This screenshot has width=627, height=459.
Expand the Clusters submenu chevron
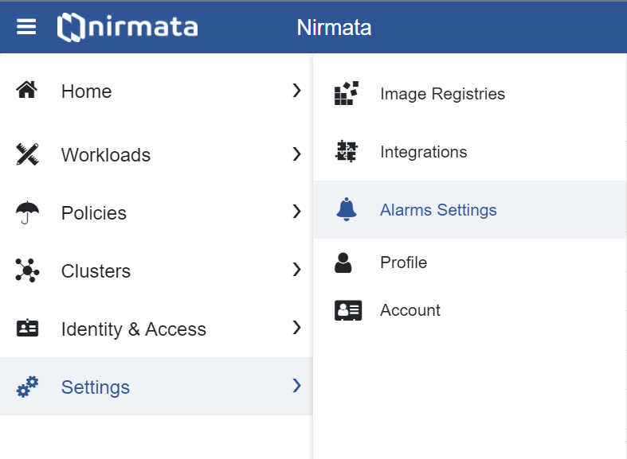296,270
